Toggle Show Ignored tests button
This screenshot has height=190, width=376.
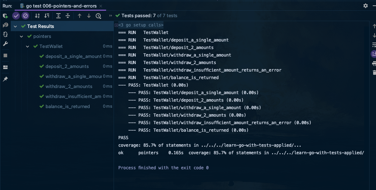[x=25, y=16]
